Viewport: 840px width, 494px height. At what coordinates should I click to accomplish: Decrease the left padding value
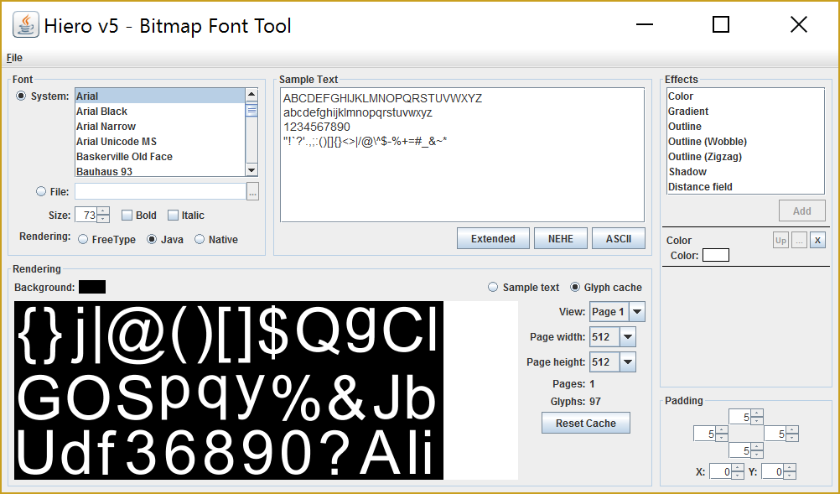pyautogui.click(x=722, y=438)
